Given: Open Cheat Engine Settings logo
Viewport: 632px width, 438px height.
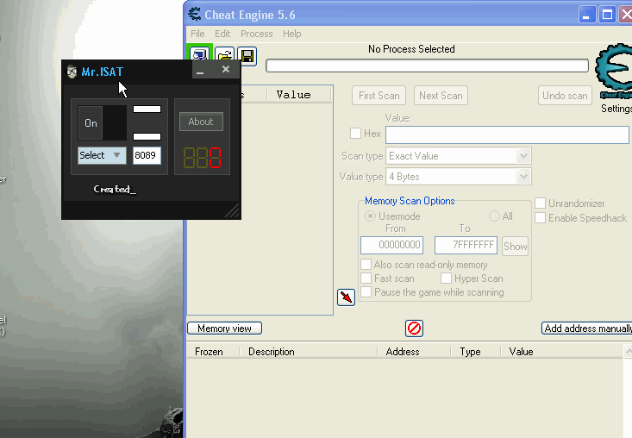Looking at the screenshot, I should pos(614,72).
